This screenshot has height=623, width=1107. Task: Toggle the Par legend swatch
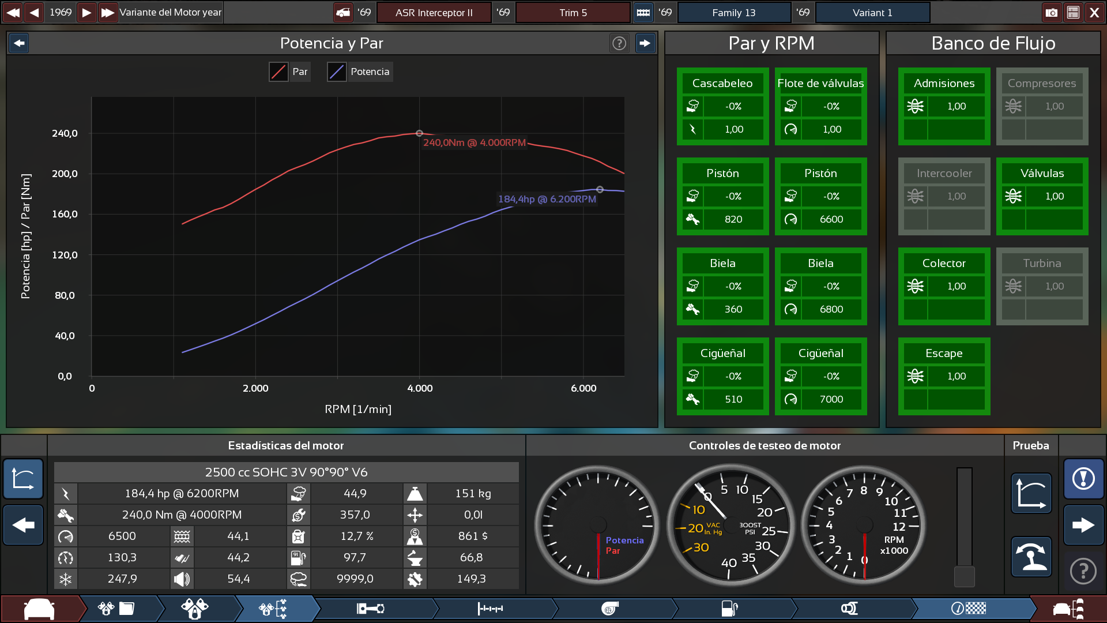coord(278,72)
